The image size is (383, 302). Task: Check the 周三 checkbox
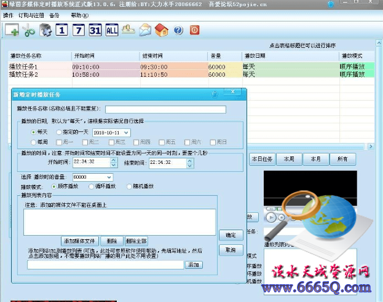click(x=111, y=142)
